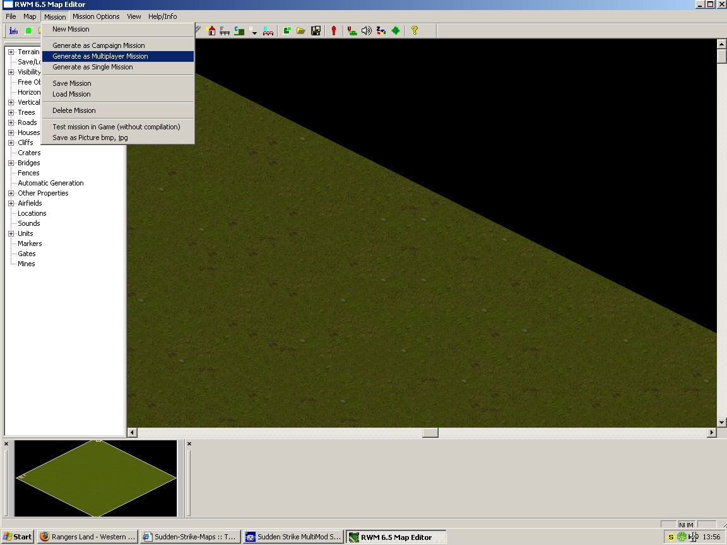Expand the Bridges tree node
Viewport: 727px width, 545px height.
coord(11,163)
